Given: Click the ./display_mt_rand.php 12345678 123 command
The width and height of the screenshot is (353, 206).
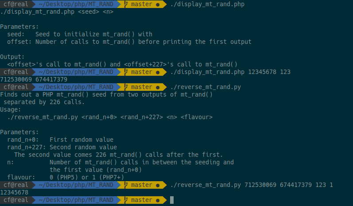Looking at the screenshot, I should tap(230, 72).
